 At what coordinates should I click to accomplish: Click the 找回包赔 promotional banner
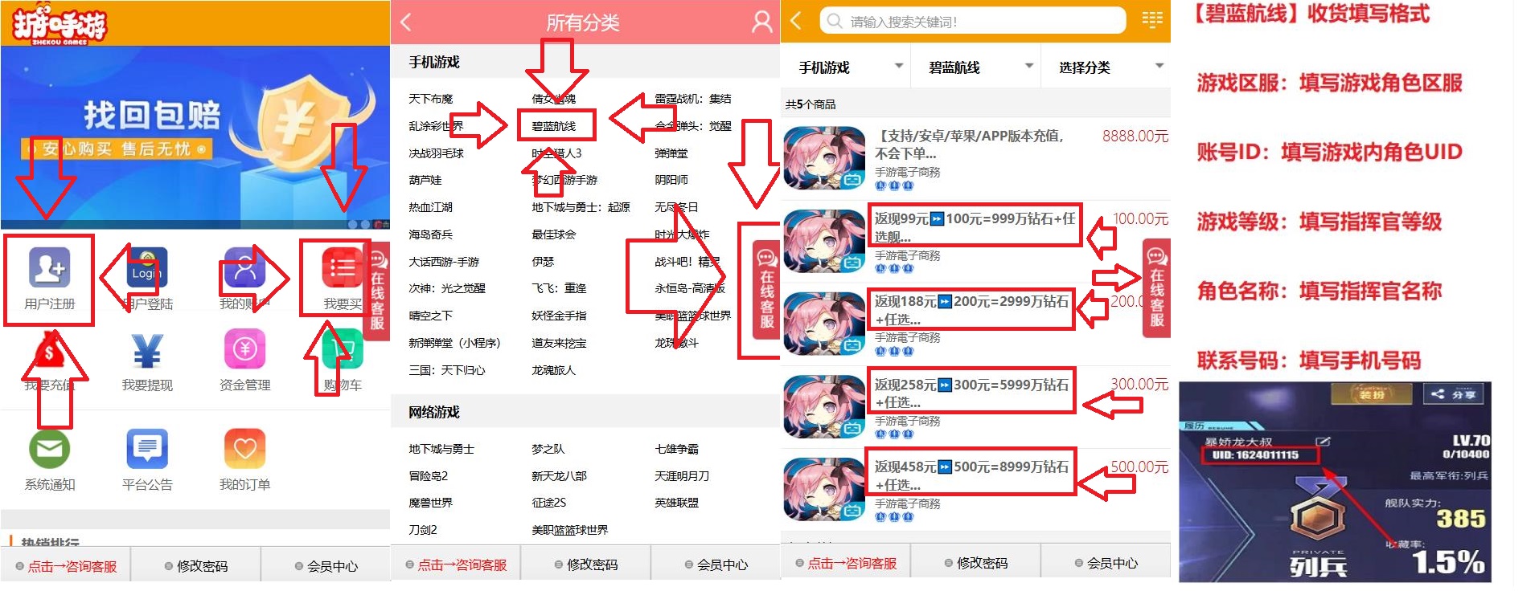pyautogui.click(x=195, y=137)
